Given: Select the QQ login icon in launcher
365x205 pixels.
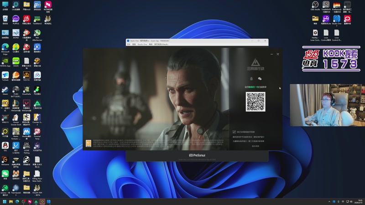Looking at the screenshot, I should tap(251, 79).
